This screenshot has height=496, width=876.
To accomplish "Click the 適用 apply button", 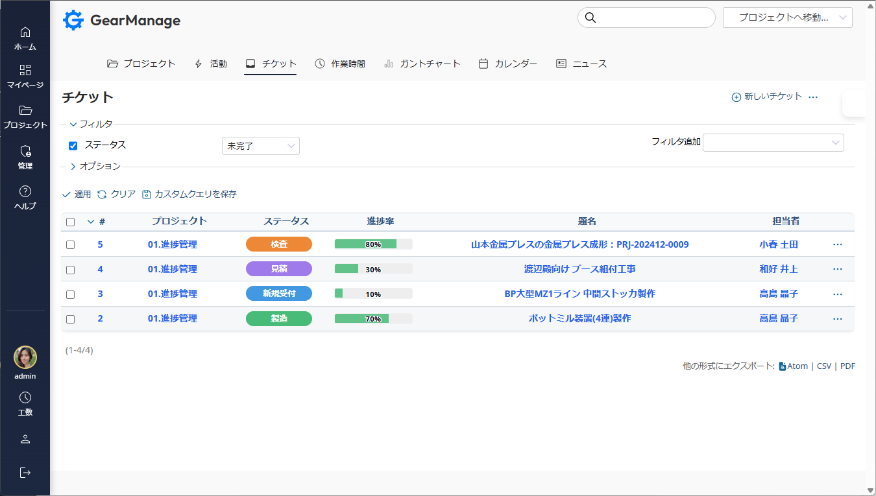I will click(77, 194).
